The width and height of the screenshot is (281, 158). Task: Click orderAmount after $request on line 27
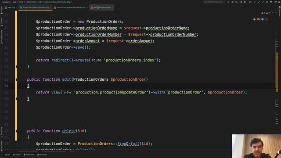pyautogui.click(x=140, y=41)
